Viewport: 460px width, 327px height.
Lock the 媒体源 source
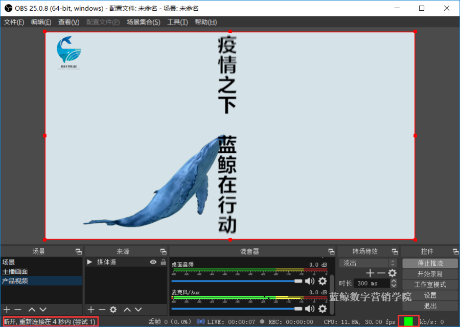click(163, 261)
